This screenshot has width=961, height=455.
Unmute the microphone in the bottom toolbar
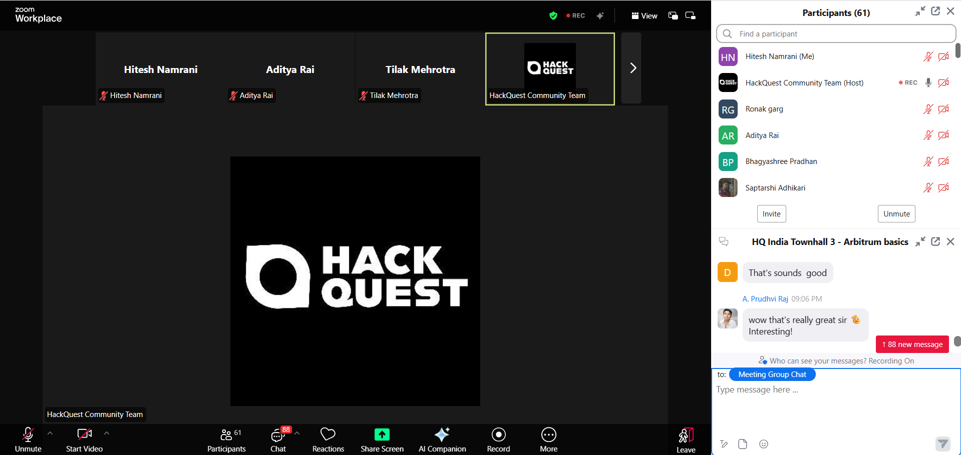[x=28, y=440]
